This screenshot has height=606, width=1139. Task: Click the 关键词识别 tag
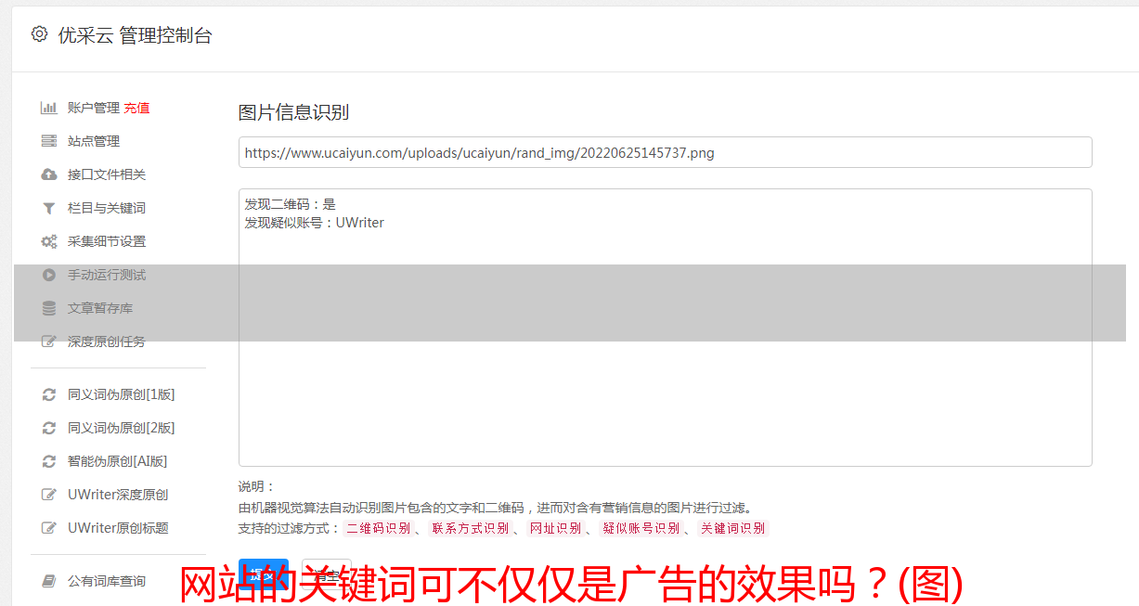732,528
